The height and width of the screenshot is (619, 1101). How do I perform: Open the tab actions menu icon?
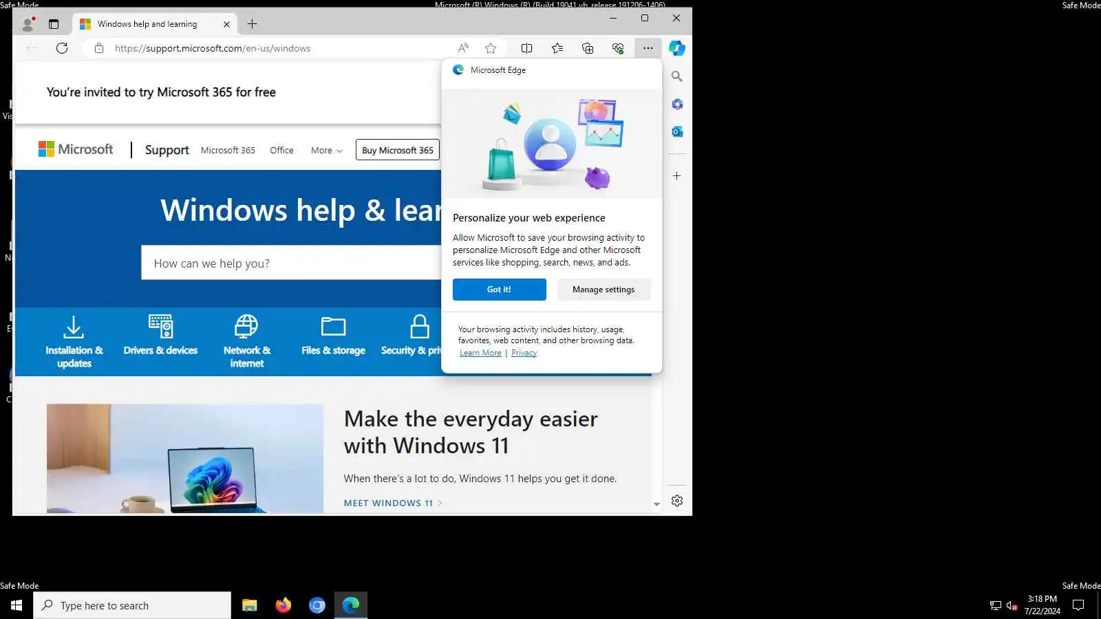pyautogui.click(x=54, y=24)
